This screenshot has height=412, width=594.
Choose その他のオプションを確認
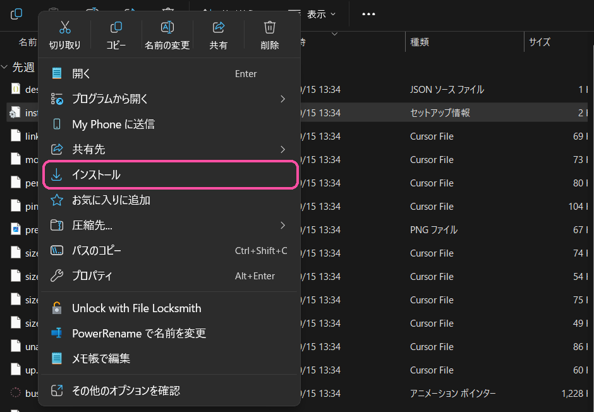coord(169,391)
